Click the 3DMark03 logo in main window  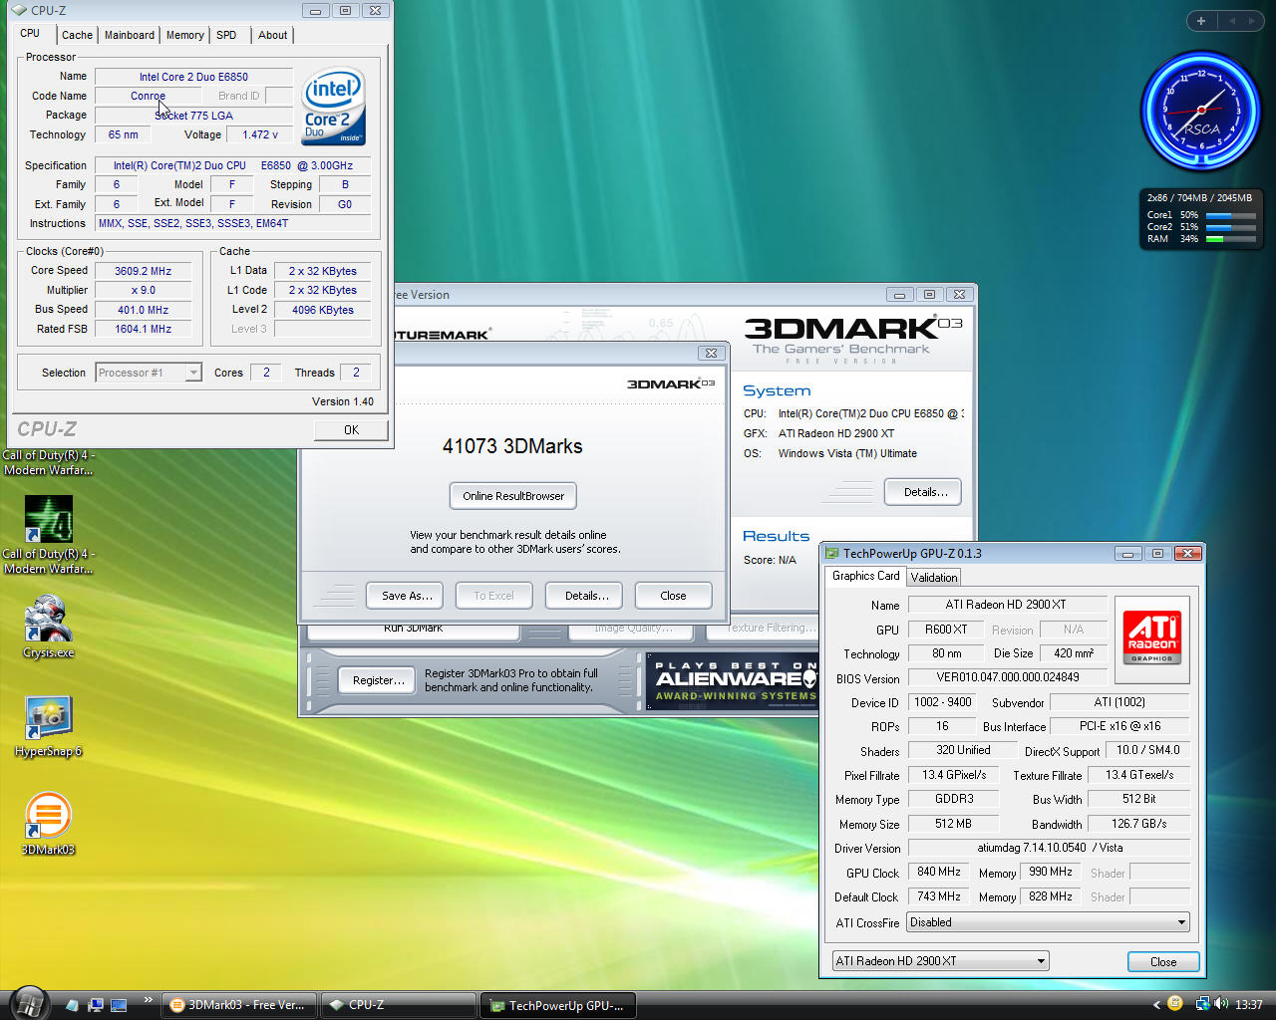[x=852, y=338]
